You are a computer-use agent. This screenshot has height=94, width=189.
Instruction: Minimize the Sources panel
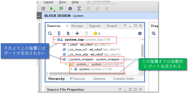pos(130,26)
